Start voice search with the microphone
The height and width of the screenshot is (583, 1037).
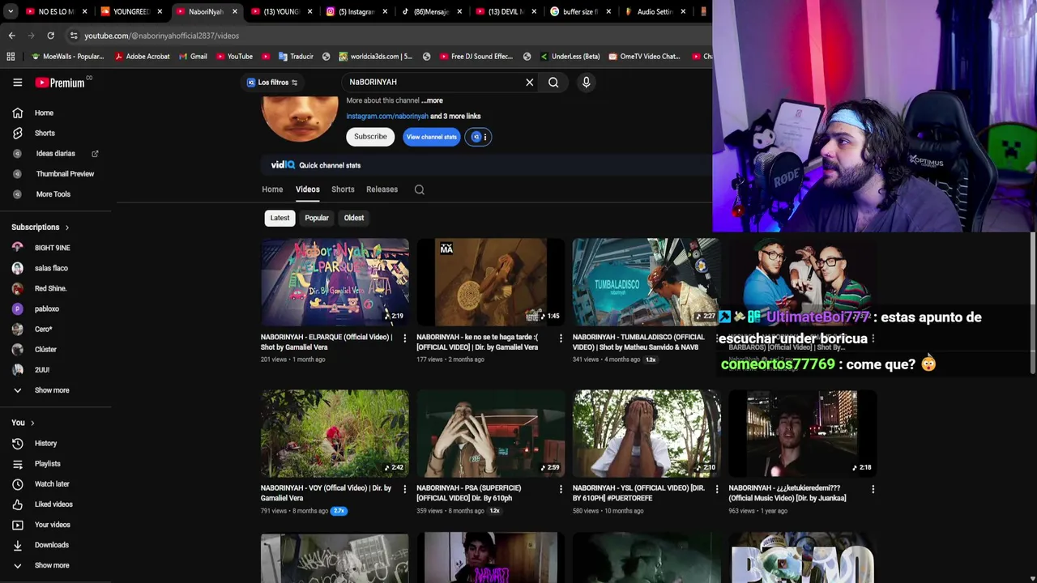587,82
